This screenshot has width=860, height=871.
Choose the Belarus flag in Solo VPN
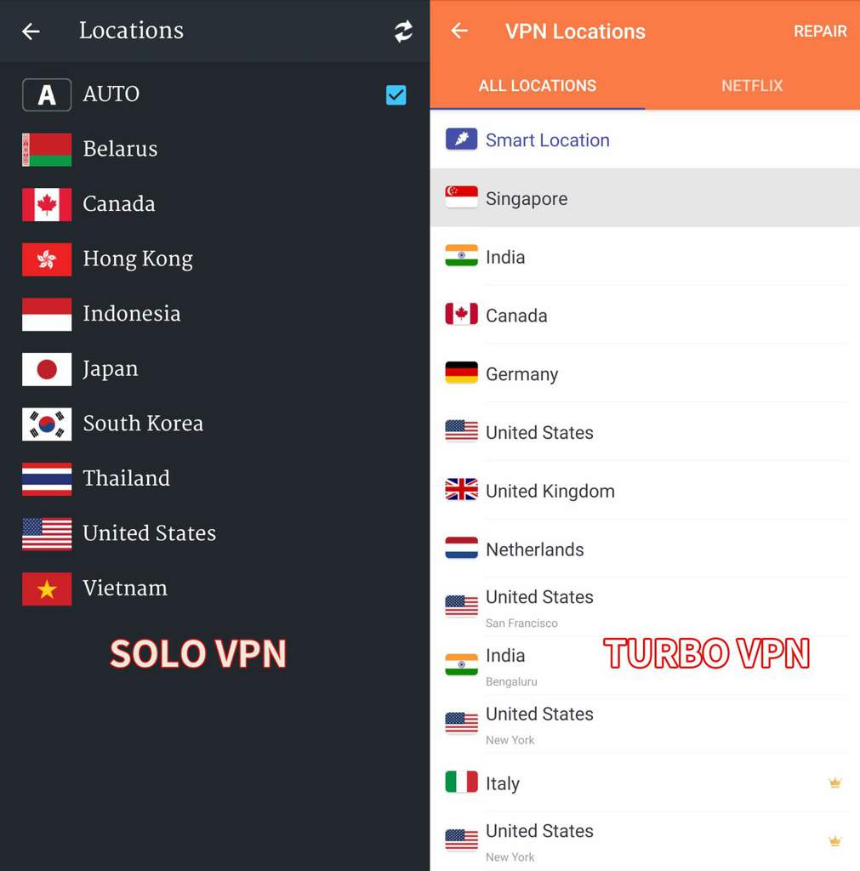pos(47,150)
